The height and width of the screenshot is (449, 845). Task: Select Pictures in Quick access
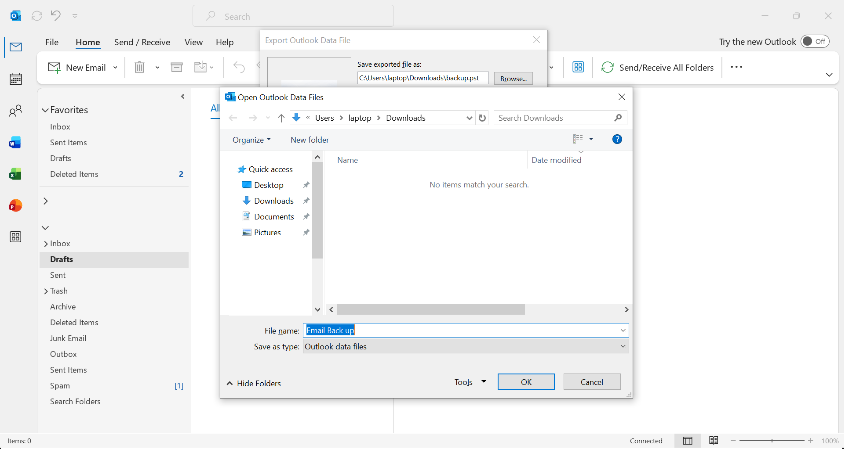(267, 233)
